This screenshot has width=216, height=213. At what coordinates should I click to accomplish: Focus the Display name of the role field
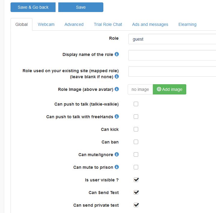(172, 55)
